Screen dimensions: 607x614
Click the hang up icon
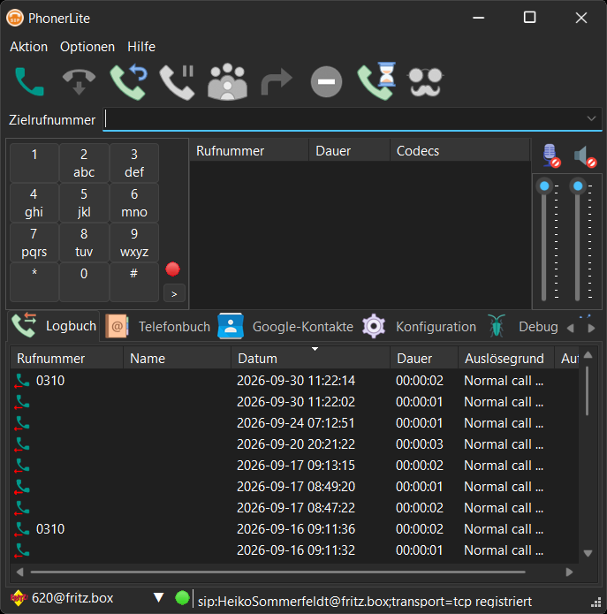pos(79,81)
